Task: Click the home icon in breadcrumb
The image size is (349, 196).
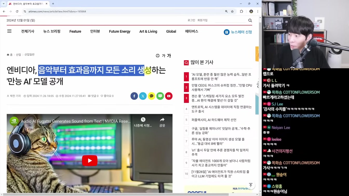Action: click(8, 55)
